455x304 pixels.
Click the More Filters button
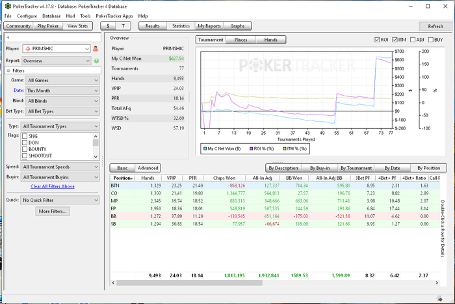(53, 212)
